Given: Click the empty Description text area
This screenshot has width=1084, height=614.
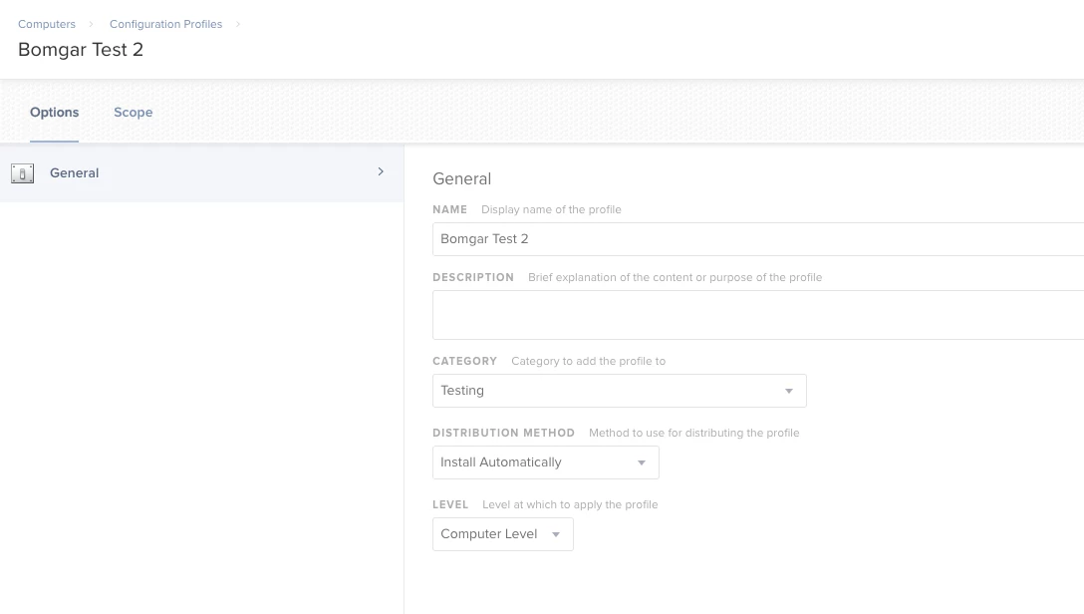Looking at the screenshot, I should [x=757, y=315].
